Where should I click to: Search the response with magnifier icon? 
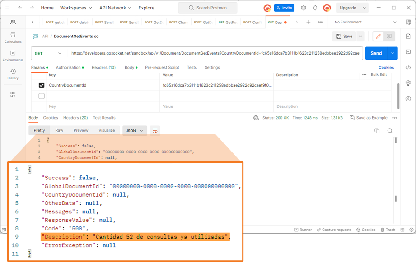coord(390,131)
